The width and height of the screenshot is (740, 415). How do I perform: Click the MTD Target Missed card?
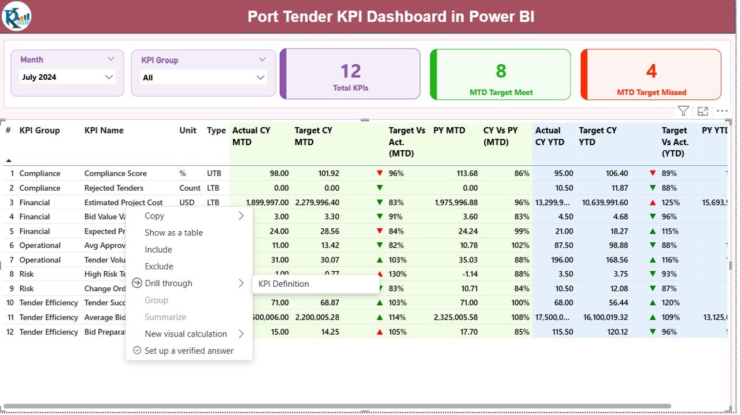tap(651, 74)
